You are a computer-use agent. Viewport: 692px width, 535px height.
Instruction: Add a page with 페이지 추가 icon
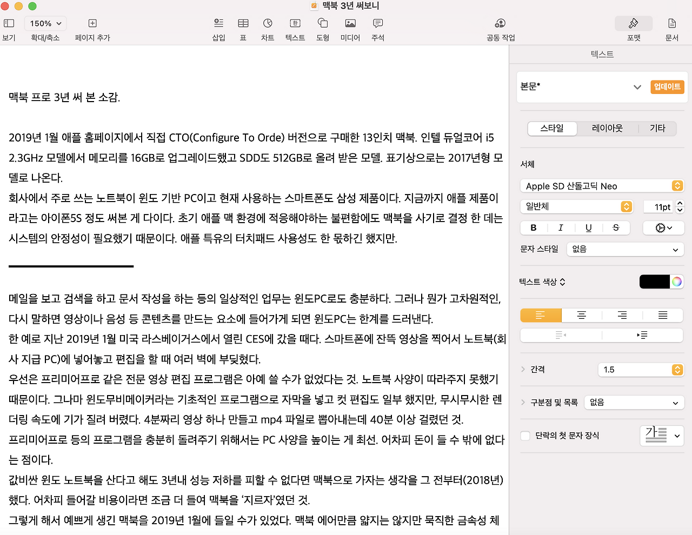click(x=92, y=23)
